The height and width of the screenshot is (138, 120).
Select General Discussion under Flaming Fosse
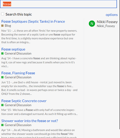[x=18, y=77]
